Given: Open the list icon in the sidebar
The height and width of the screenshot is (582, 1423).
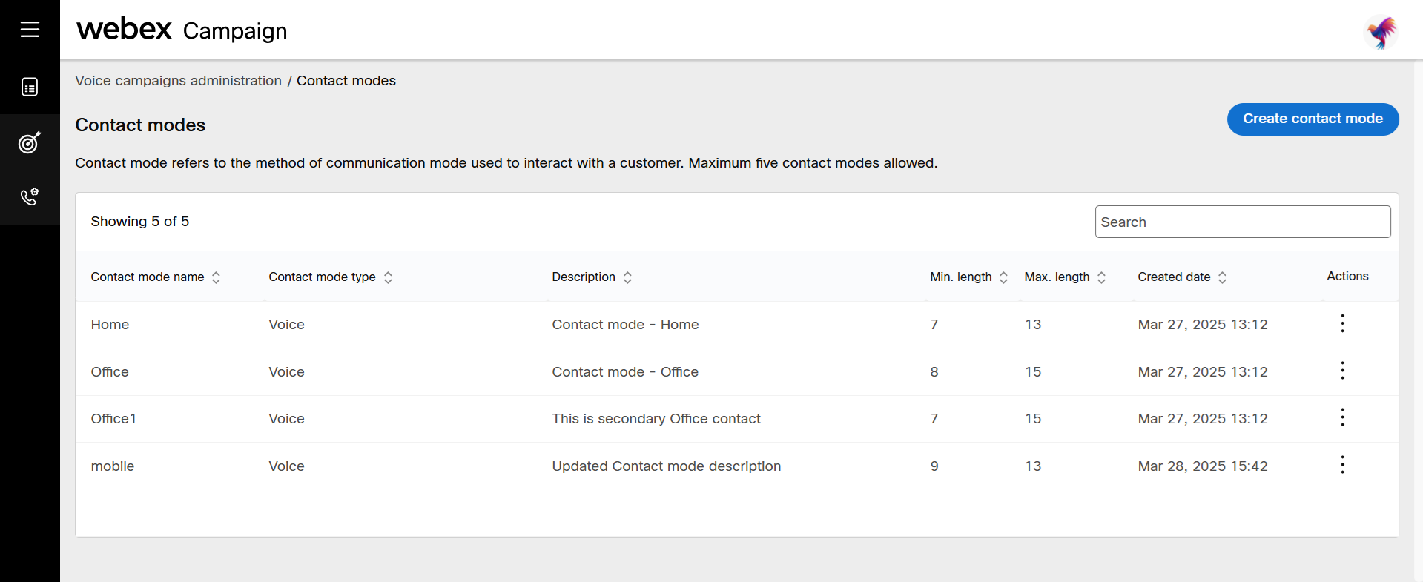Looking at the screenshot, I should 30,87.
